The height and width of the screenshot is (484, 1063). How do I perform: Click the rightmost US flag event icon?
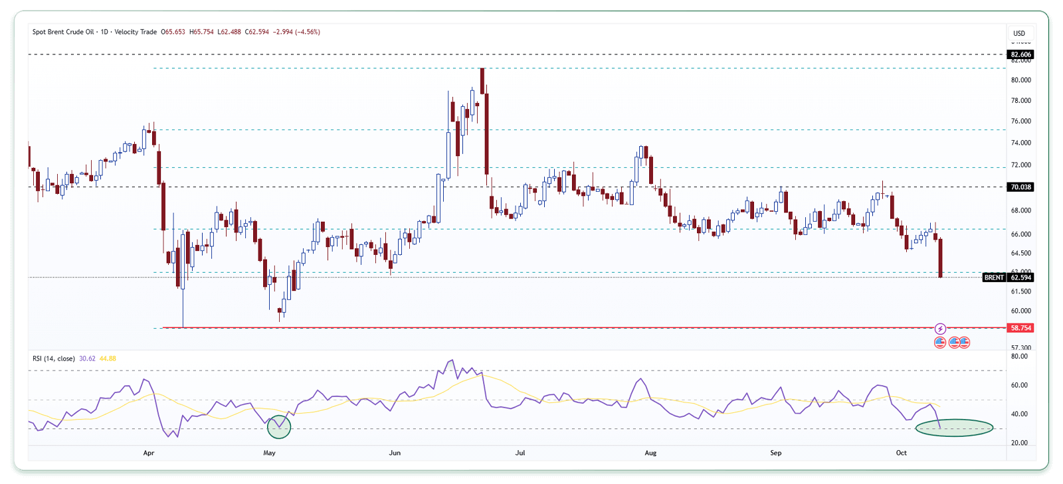964,343
